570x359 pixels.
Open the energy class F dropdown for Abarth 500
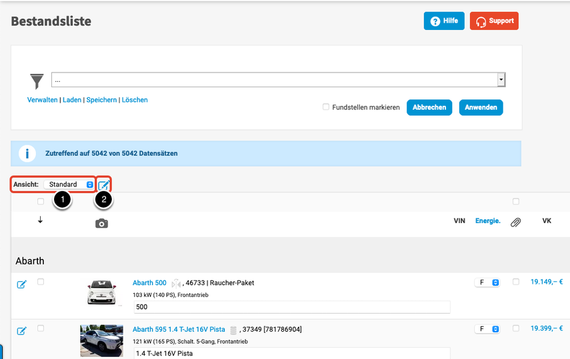(487, 282)
